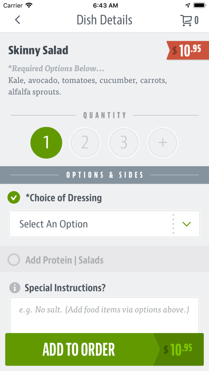Tap the Special Instructions info icon
The width and height of the screenshot is (209, 371).
point(15,288)
